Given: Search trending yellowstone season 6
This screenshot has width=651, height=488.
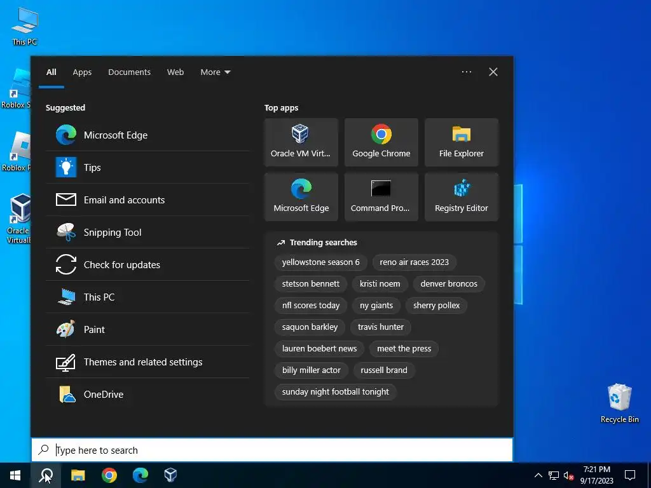Looking at the screenshot, I should pyautogui.click(x=320, y=262).
